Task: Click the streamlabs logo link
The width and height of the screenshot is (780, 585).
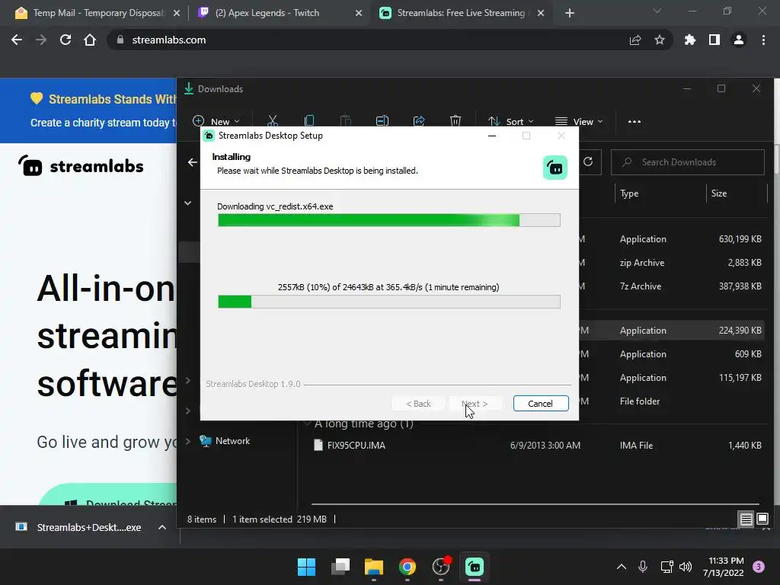Action: (x=81, y=165)
